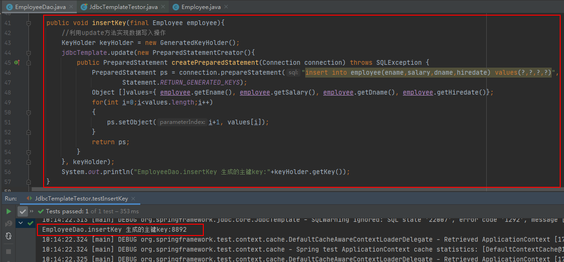
Task: Click the fold end marker at line 55
Action: pos(28,162)
